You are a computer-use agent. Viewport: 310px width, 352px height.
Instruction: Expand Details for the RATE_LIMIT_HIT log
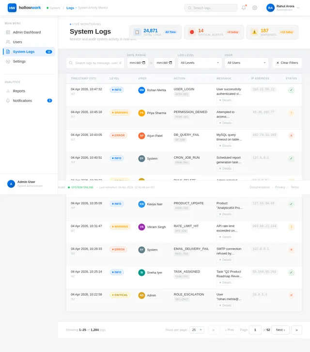click(x=225, y=237)
